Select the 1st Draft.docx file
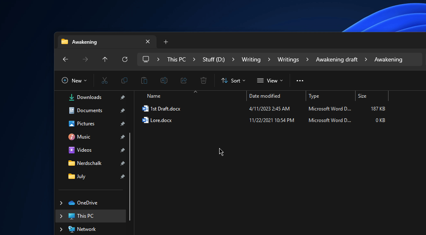 click(x=165, y=109)
